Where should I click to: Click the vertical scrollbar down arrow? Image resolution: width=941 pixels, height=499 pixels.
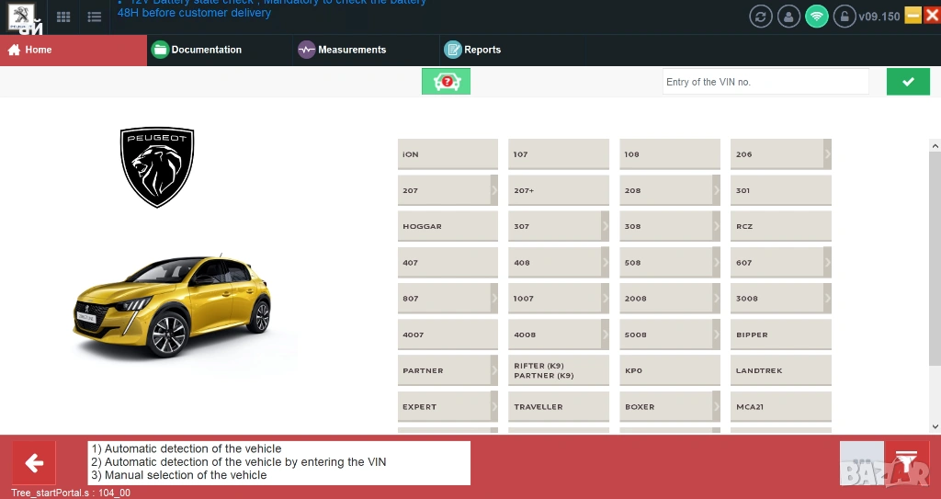(935, 426)
